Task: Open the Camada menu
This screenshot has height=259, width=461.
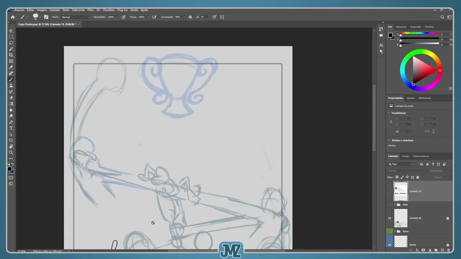Action: click(x=55, y=10)
